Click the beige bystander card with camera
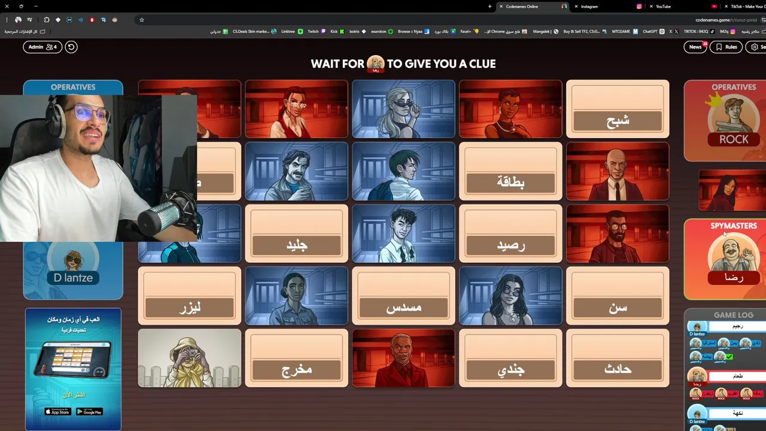This screenshot has width=766, height=431. point(190,358)
